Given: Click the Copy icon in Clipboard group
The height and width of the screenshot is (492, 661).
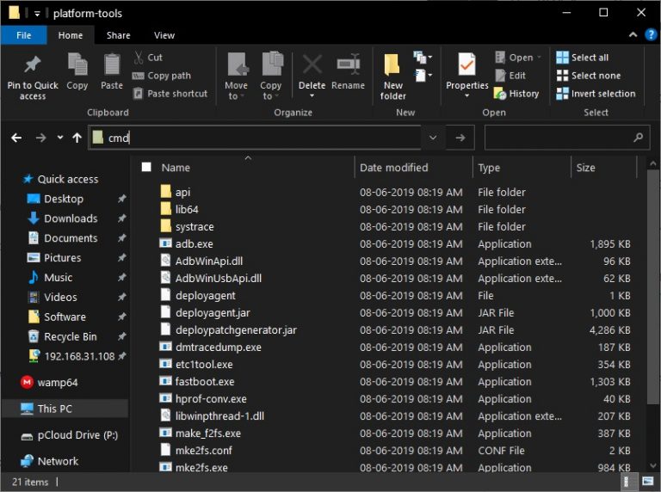Looking at the screenshot, I should pos(77,66).
